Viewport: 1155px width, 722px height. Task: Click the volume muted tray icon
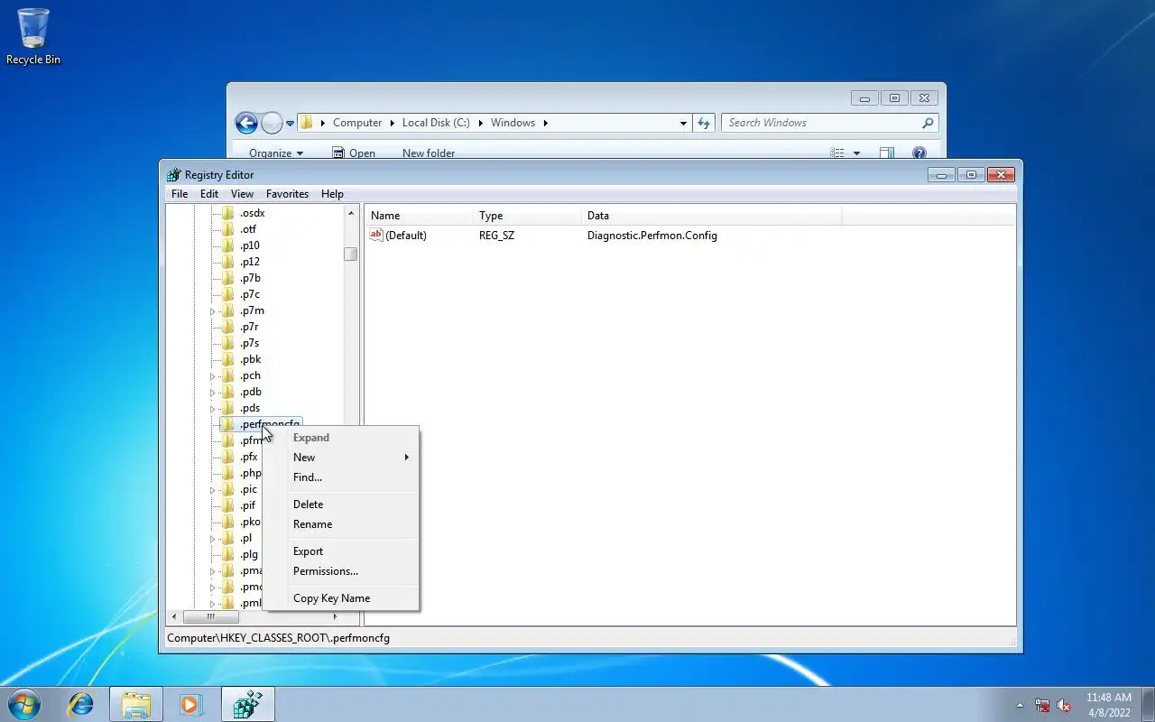pyautogui.click(x=1065, y=705)
